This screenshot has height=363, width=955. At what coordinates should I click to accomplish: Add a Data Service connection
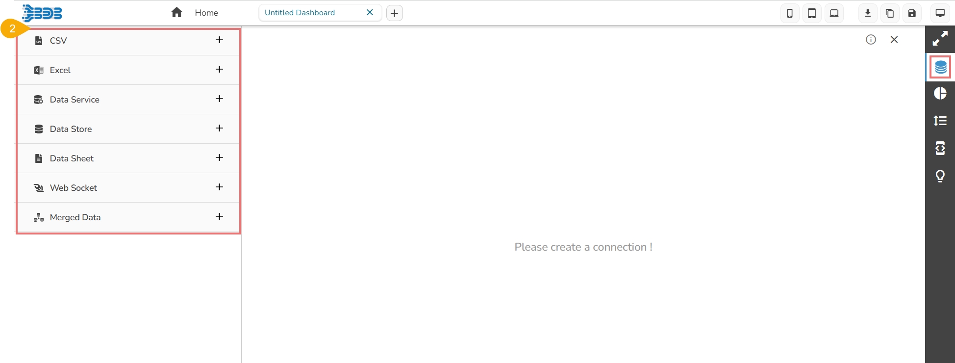tap(219, 99)
